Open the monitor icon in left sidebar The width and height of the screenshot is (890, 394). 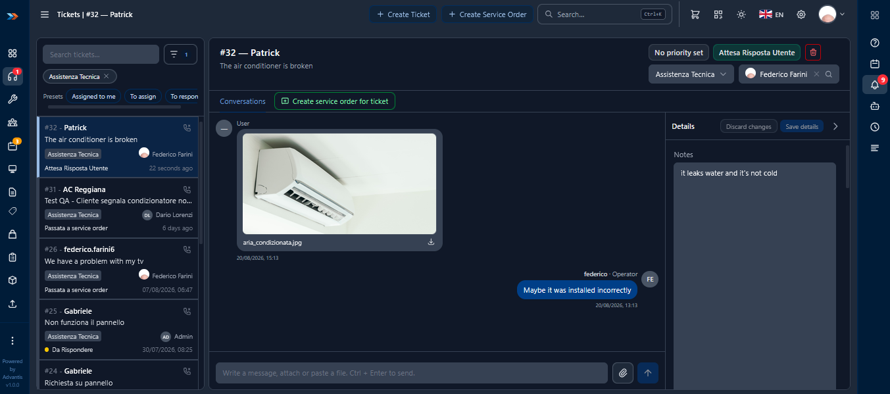[x=12, y=169]
